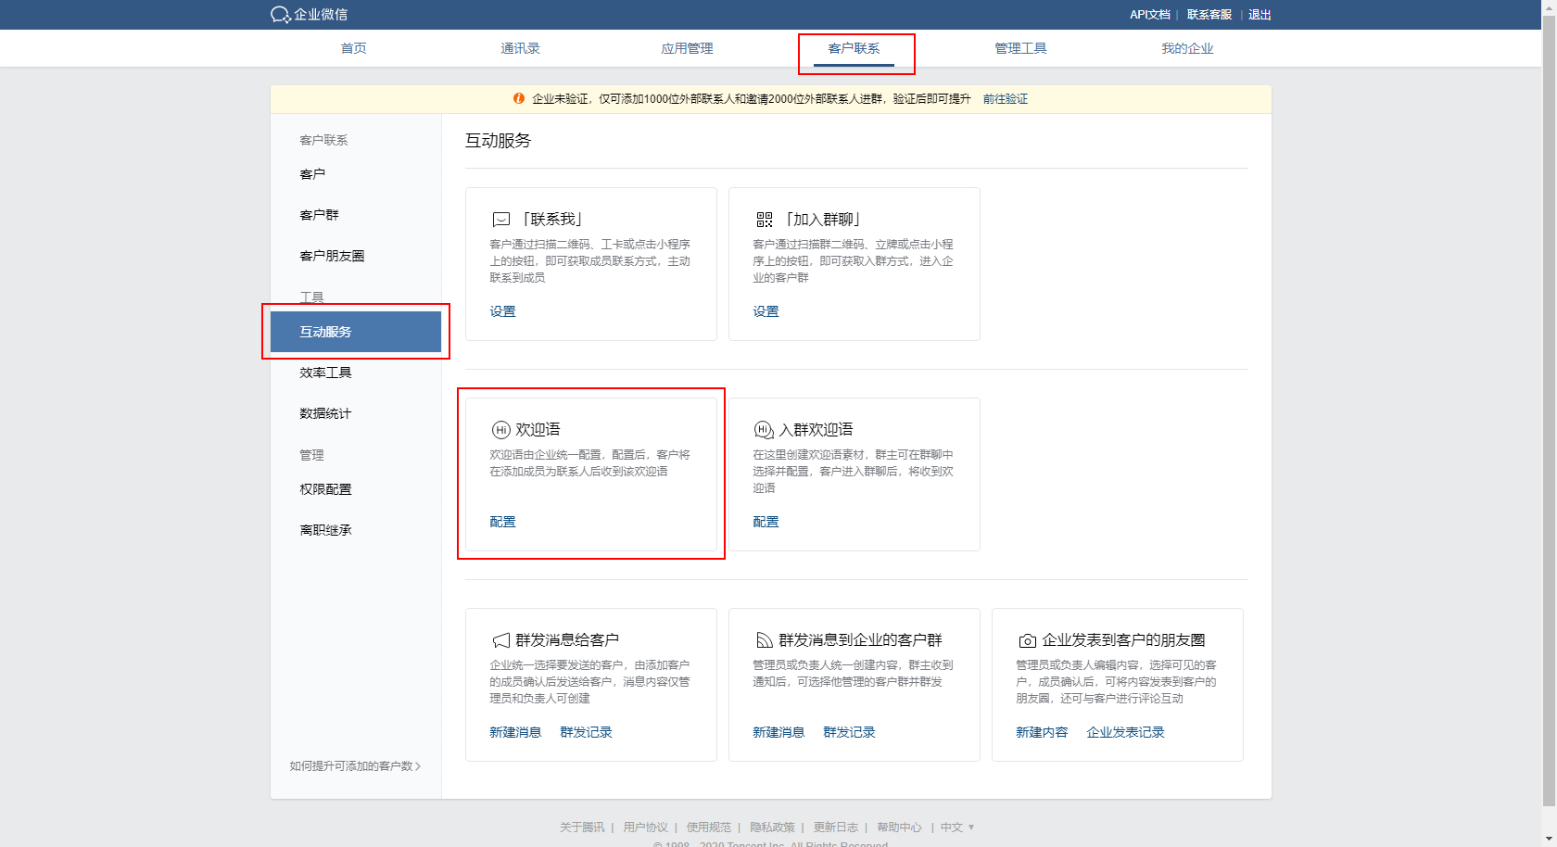The image size is (1557, 847).
Task: Open 离职继承 in the sidebar
Action: tap(356, 530)
